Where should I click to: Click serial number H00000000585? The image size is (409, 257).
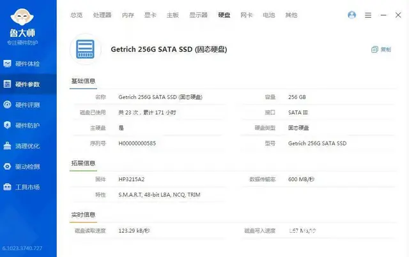pyautogui.click(x=137, y=143)
